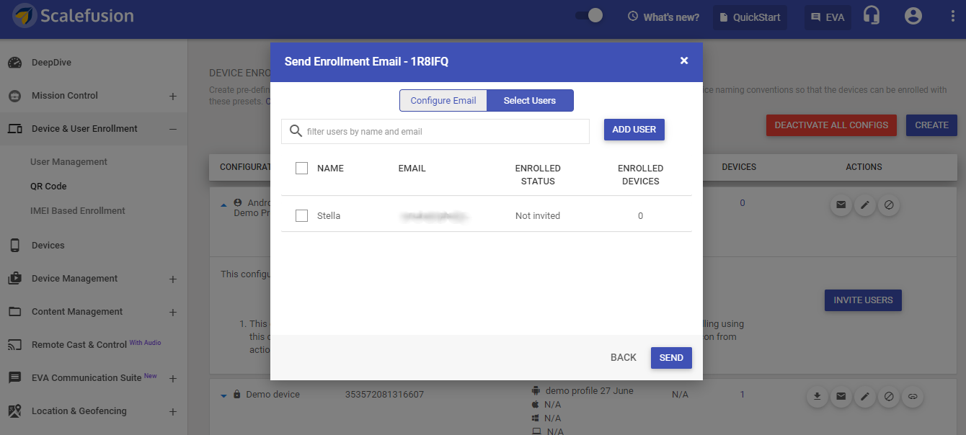
Task: Expand Device Management section
Action: [x=173, y=279]
